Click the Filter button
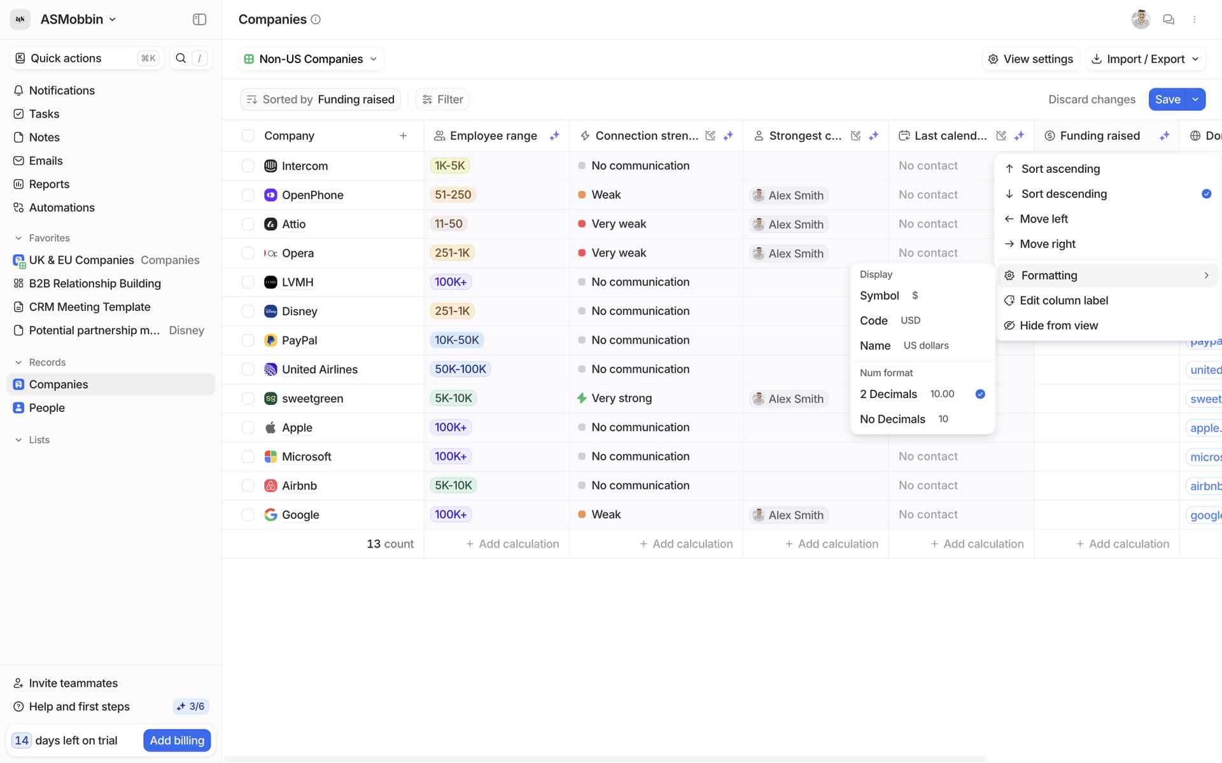The image size is (1222, 763). click(x=442, y=99)
